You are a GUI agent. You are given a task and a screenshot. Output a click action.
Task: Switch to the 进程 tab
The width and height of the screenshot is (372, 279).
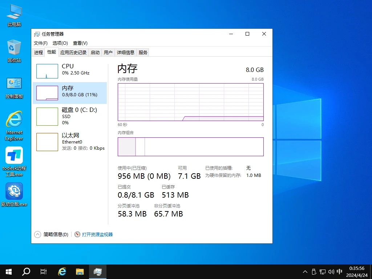(x=39, y=52)
